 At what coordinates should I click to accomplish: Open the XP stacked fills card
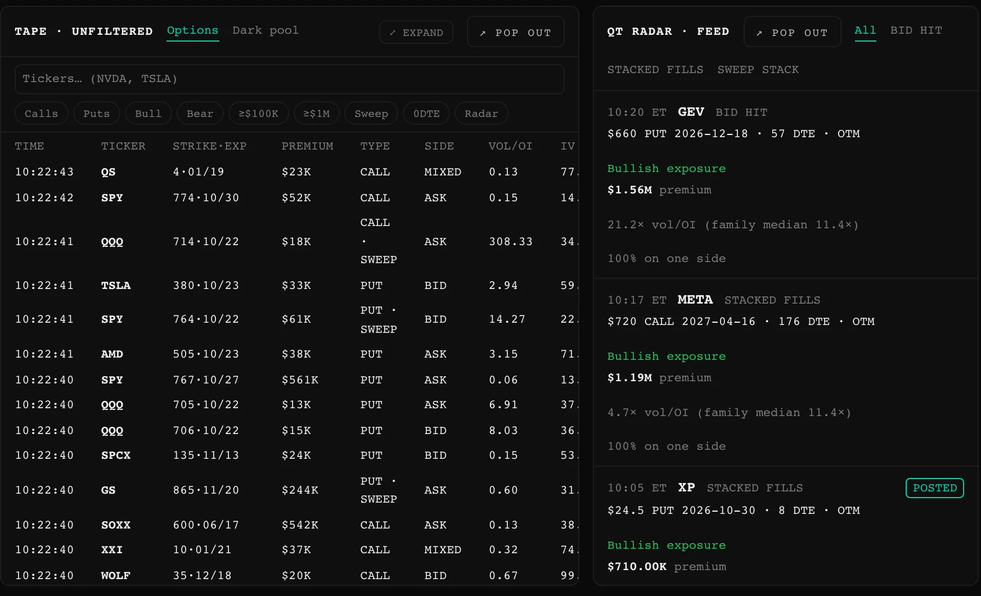pos(786,526)
